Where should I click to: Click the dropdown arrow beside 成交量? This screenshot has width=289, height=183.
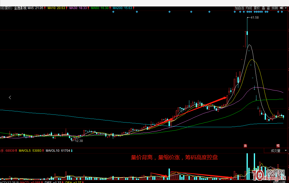[286, 151]
